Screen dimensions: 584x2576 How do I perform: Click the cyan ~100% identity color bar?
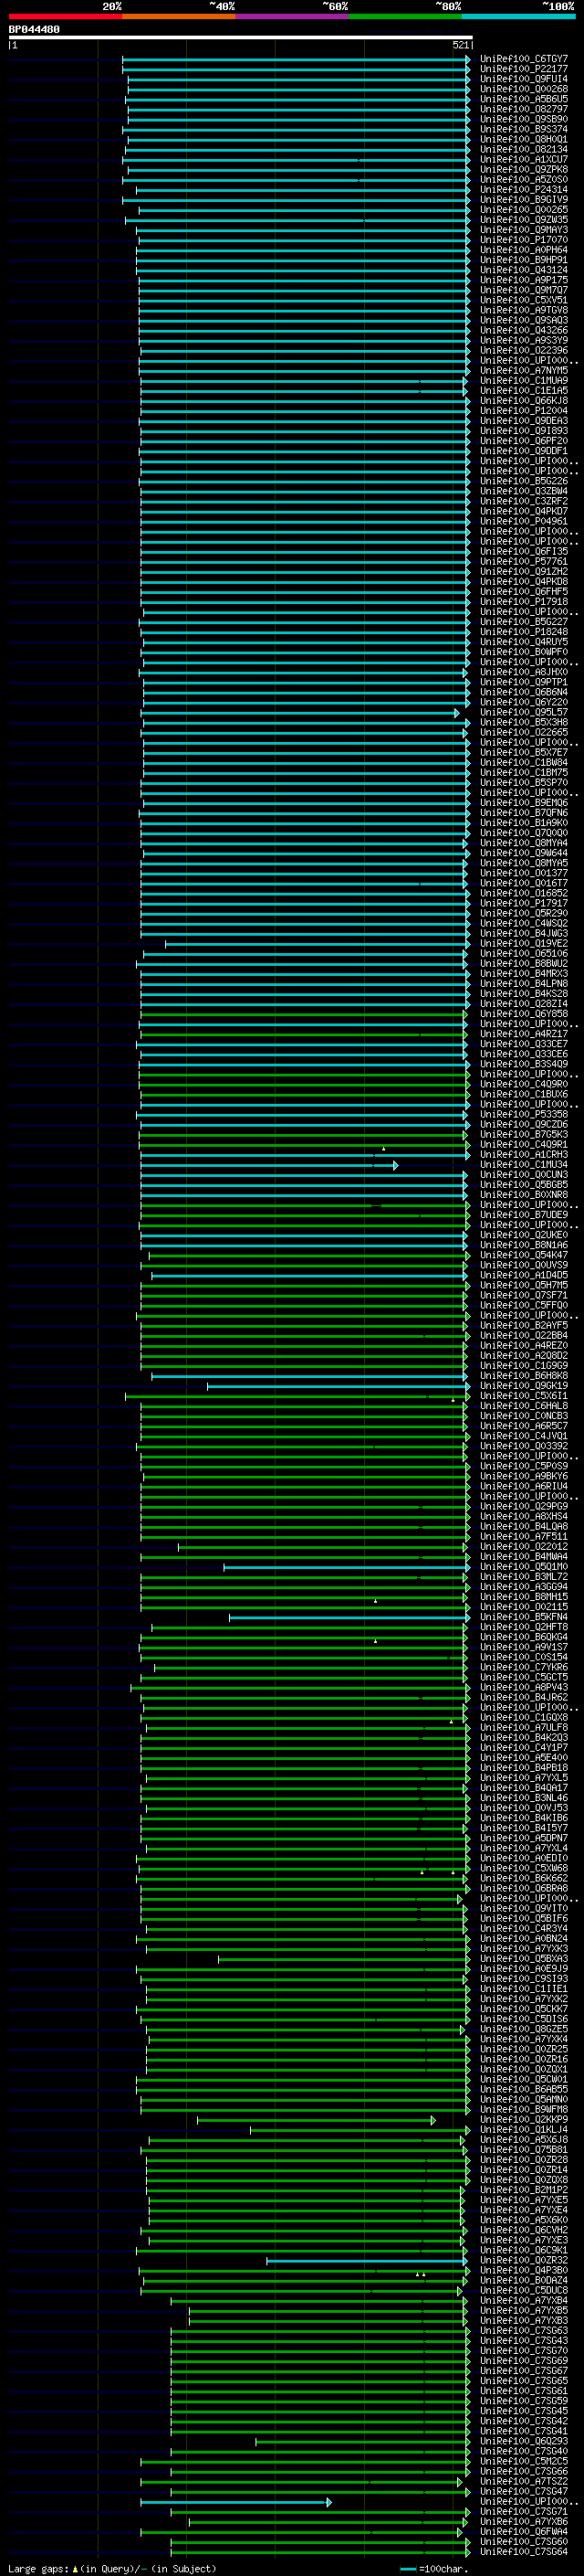pyautogui.click(x=518, y=16)
